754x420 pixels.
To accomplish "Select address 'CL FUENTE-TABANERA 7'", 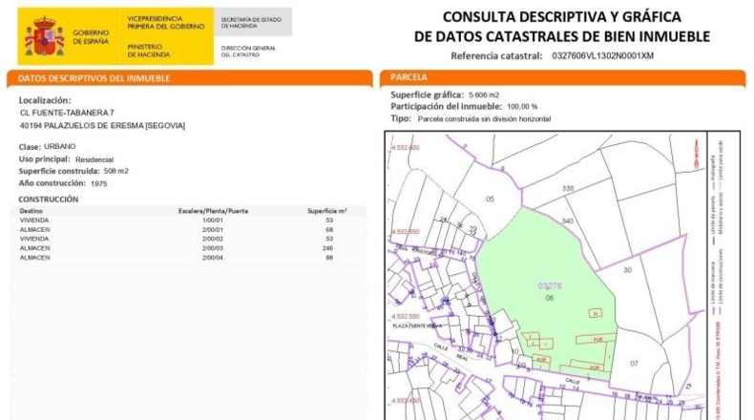I will pos(68,113).
